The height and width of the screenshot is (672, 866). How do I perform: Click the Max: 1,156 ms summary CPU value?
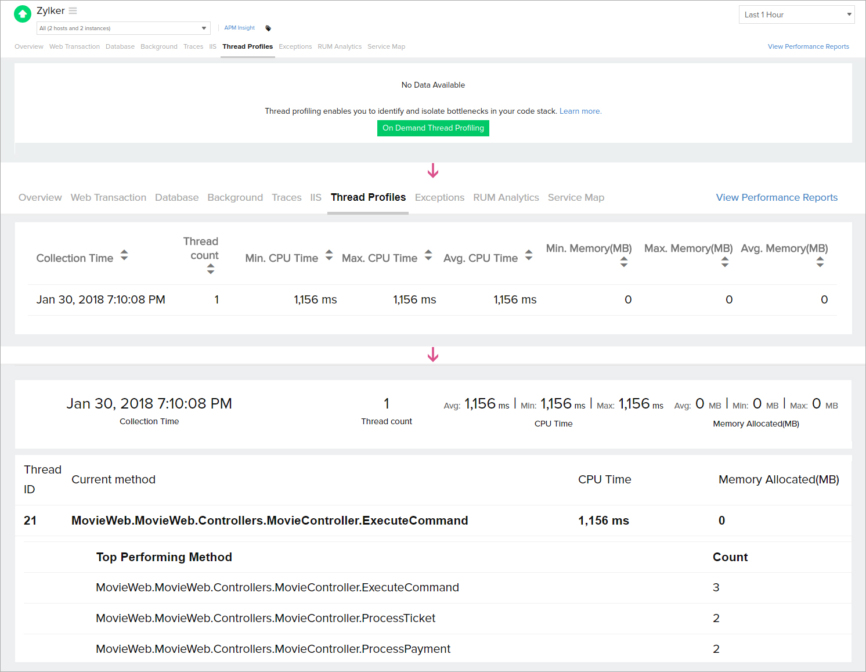(x=630, y=404)
